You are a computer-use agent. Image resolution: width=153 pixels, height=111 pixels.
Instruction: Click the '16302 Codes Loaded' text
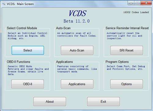tap(136, 12)
